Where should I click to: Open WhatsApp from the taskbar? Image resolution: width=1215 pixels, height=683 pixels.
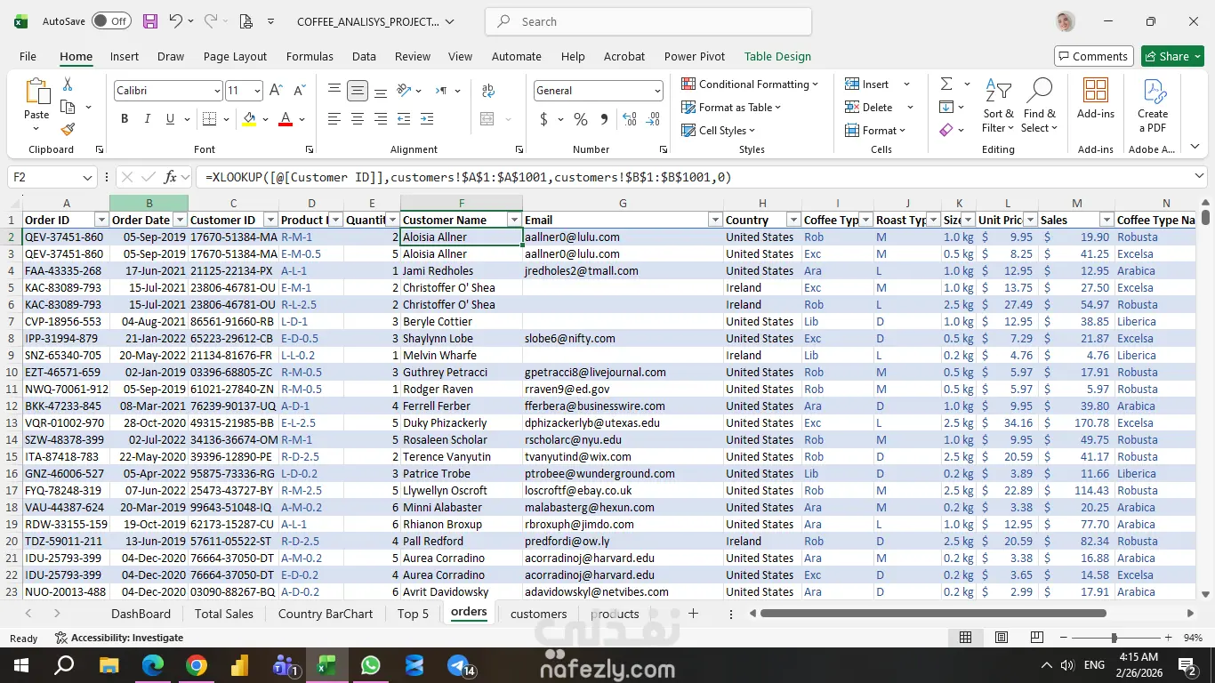pos(370,665)
